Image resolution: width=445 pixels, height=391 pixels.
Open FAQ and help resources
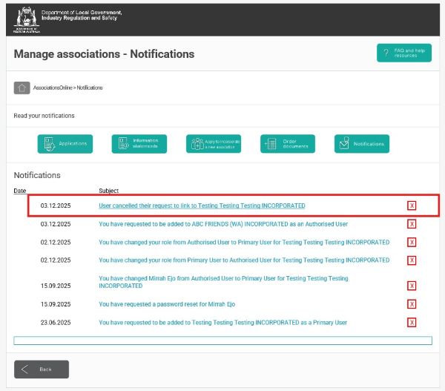pyautogui.click(x=404, y=53)
